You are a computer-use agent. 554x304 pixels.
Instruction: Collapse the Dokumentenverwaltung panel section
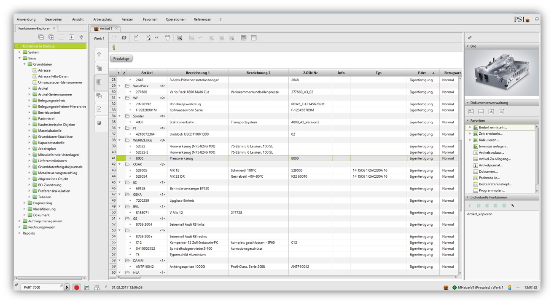(468, 103)
